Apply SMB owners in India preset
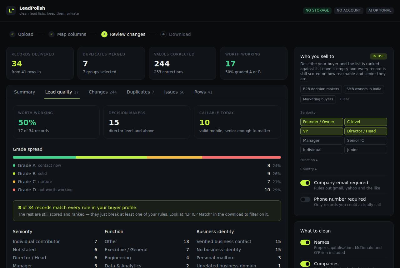Image resolution: width=400 pixels, height=268 pixels. click(364, 89)
